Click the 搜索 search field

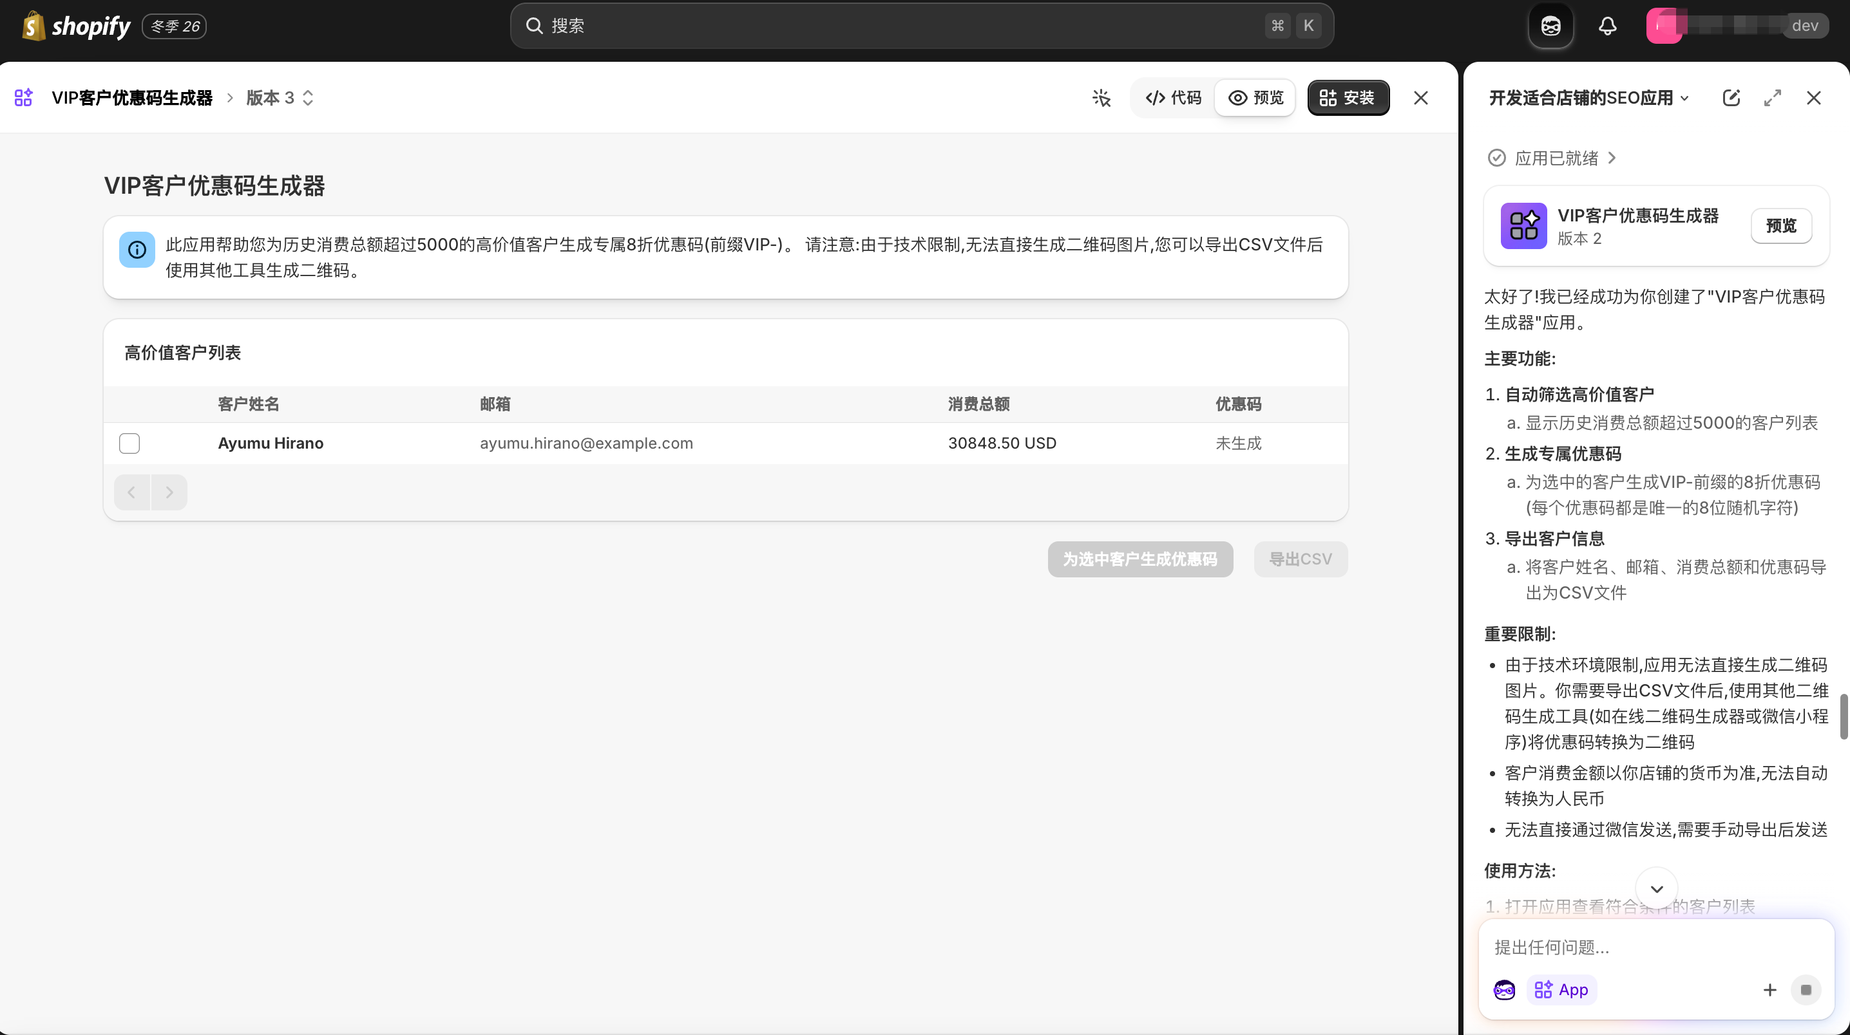(921, 26)
